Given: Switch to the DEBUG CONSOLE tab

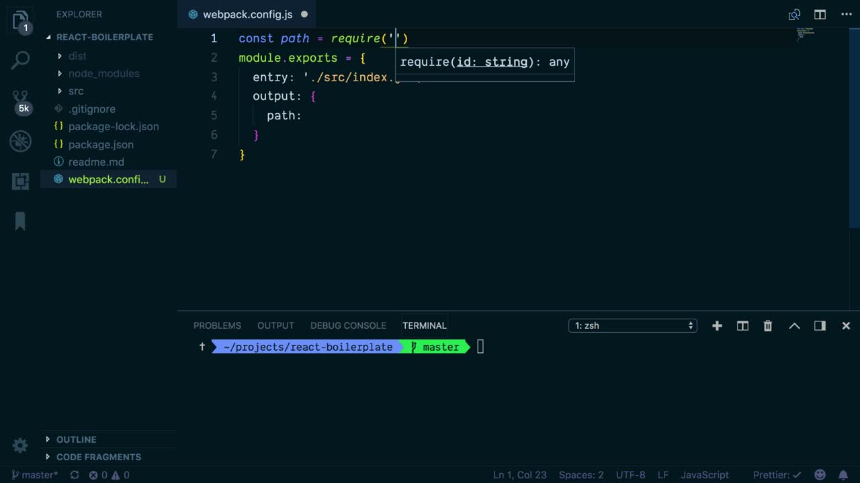Looking at the screenshot, I should (348, 325).
